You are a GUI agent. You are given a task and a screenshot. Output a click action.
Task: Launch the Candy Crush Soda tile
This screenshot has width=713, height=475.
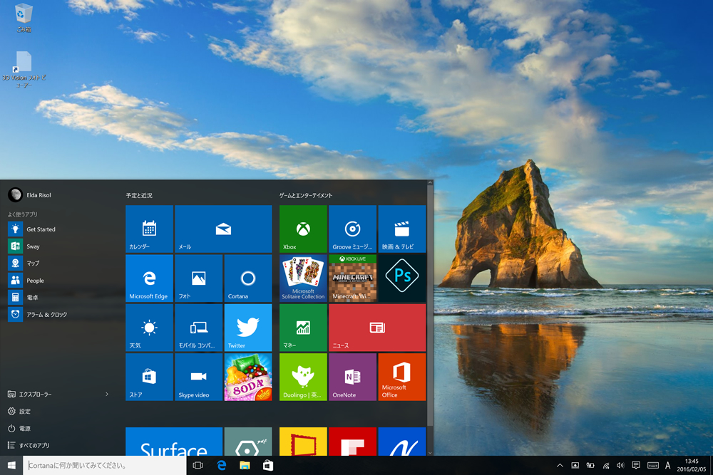click(x=248, y=377)
